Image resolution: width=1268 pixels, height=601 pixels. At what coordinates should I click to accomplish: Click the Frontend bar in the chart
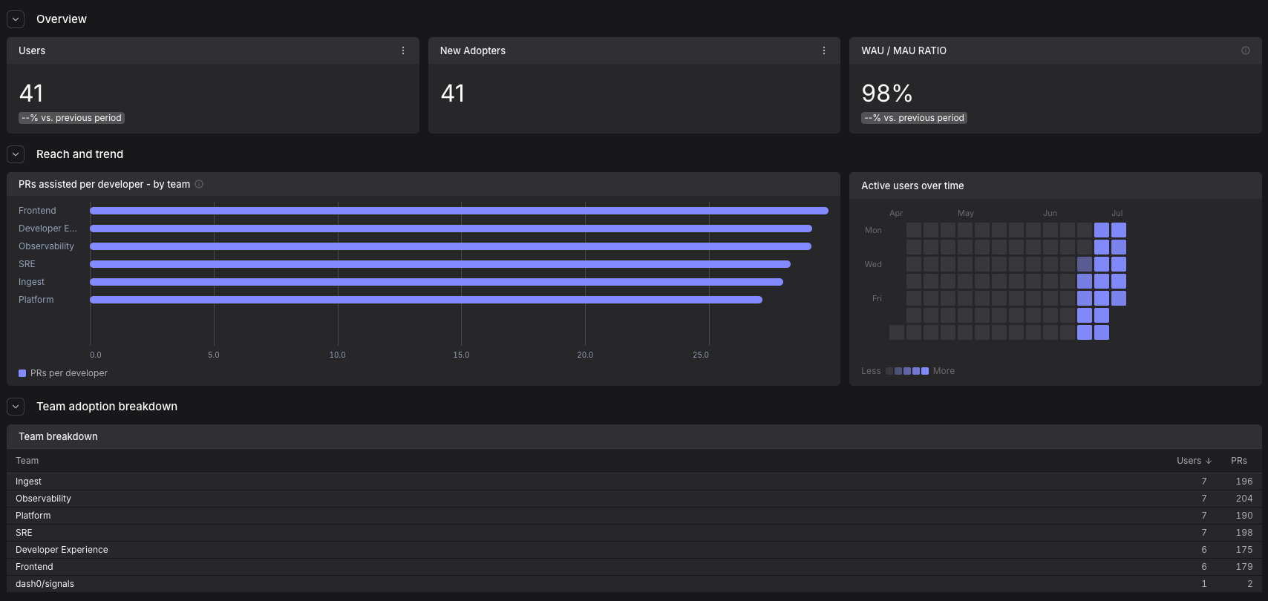click(x=459, y=211)
